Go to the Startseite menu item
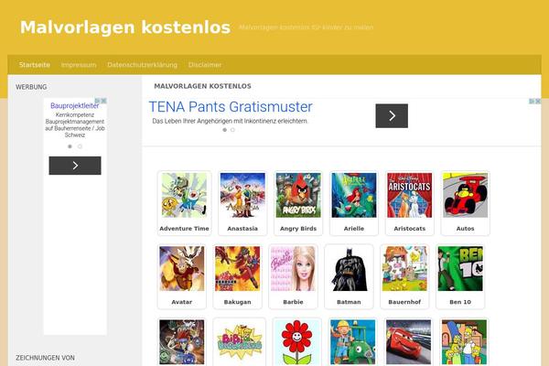The width and height of the screenshot is (549, 366). coord(35,65)
